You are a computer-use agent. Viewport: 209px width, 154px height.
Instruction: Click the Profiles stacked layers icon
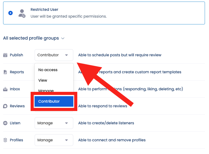click(5, 140)
